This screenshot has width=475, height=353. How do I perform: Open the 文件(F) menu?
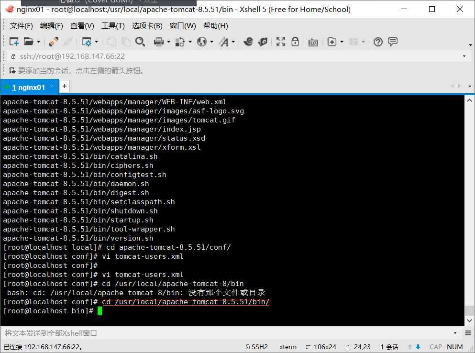[21, 26]
